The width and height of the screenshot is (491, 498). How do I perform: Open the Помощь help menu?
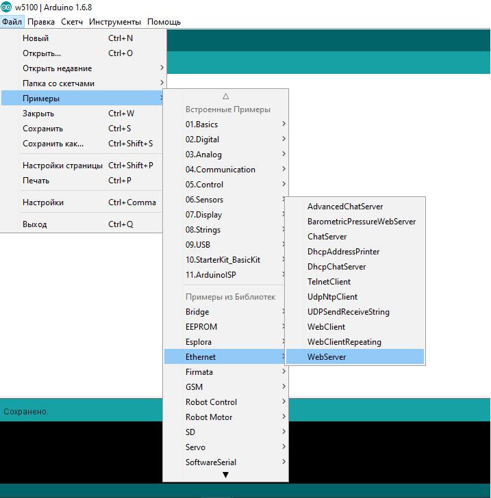tap(164, 22)
